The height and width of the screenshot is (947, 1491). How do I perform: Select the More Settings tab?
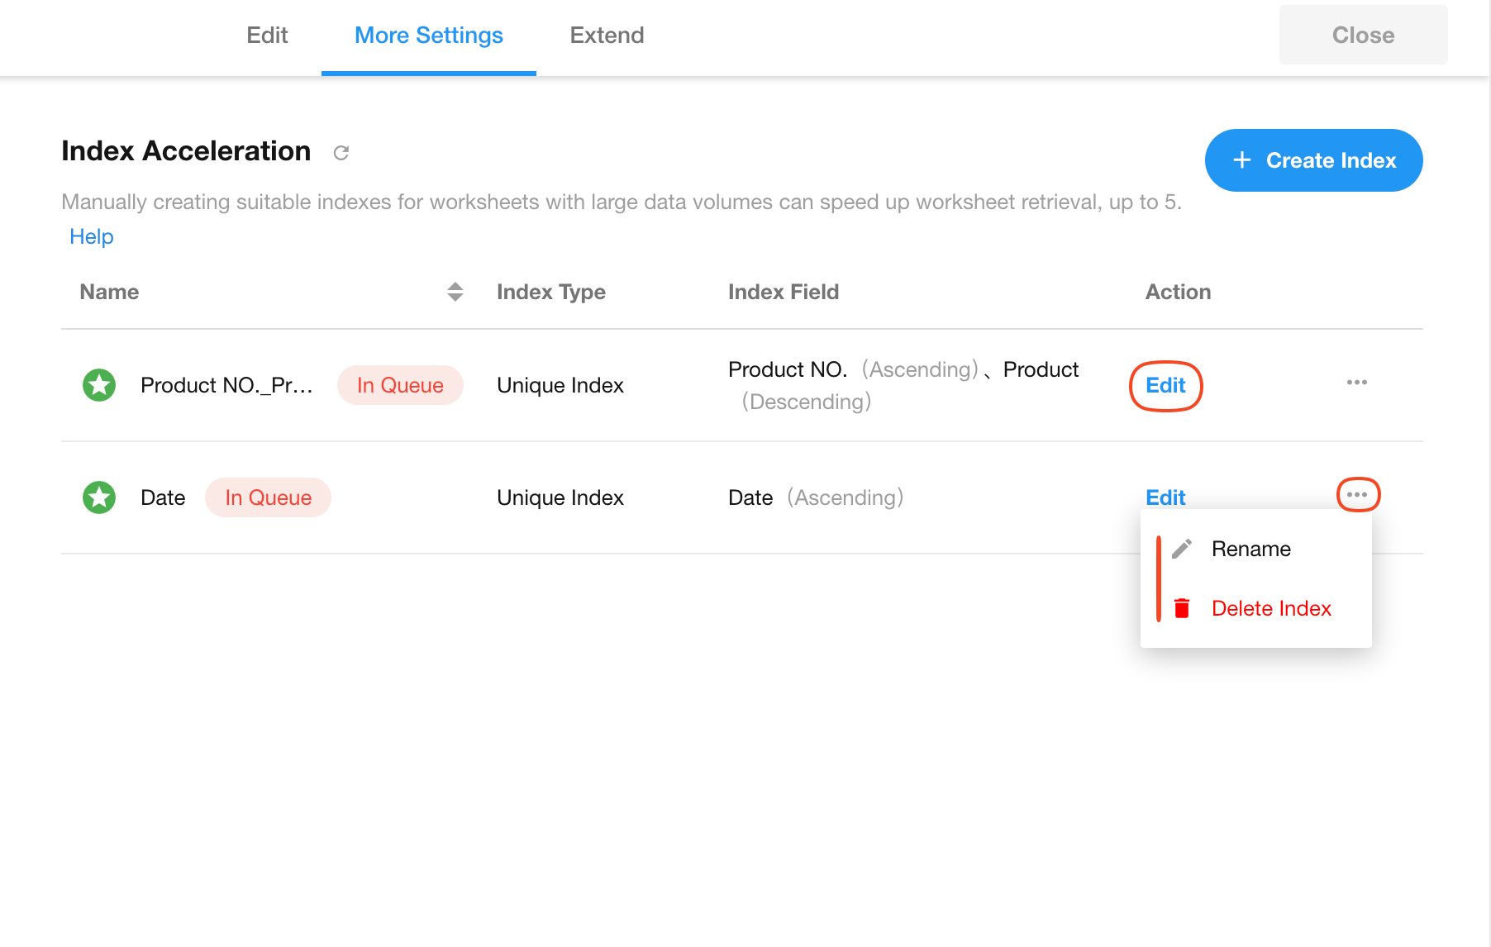[x=428, y=36]
